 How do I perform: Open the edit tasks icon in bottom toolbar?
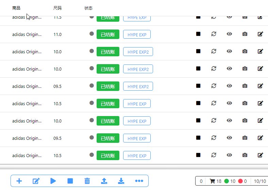pos(36,181)
